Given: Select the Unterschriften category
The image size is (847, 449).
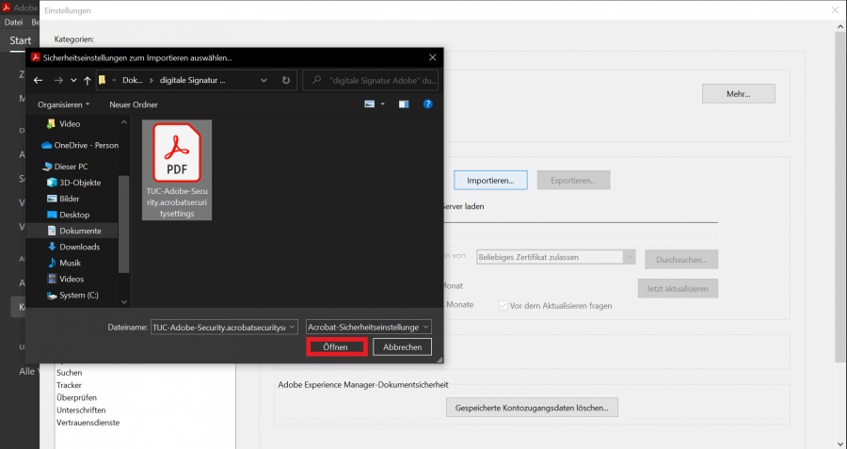Looking at the screenshot, I should click(x=81, y=410).
